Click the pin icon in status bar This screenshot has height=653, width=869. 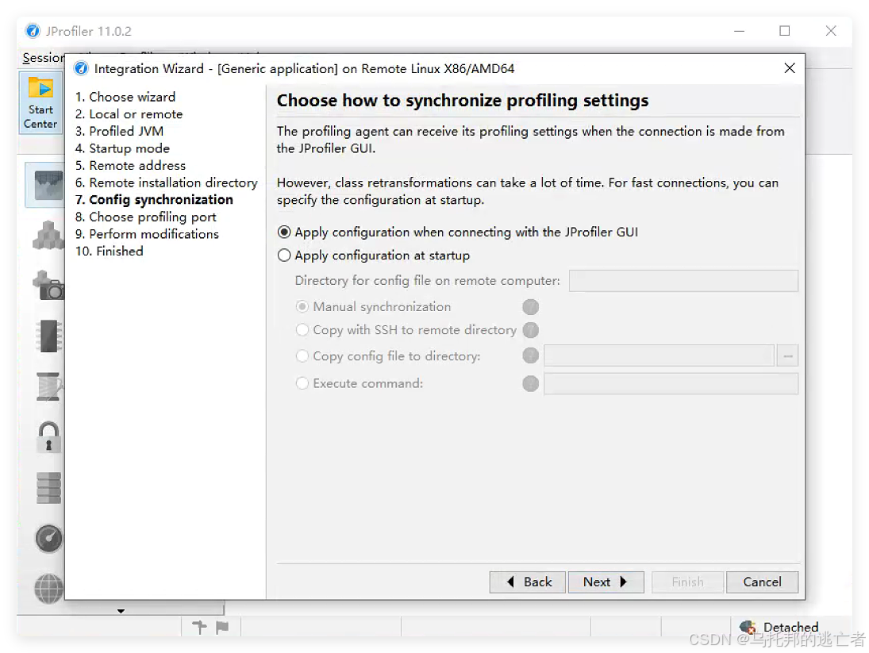(x=199, y=627)
